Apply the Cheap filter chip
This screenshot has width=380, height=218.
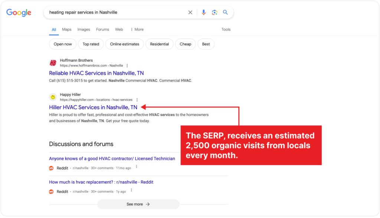coord(186,44)
